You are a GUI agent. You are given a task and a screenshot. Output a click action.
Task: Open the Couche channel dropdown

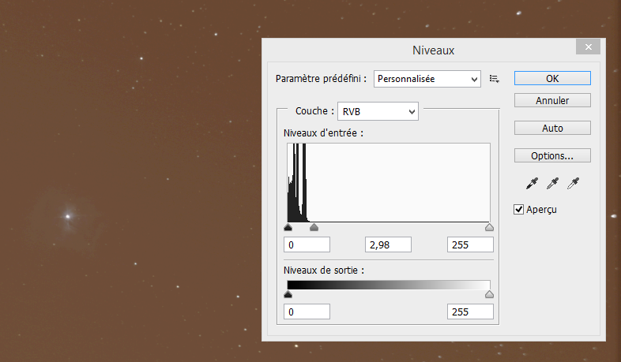[x=378, y=111]
